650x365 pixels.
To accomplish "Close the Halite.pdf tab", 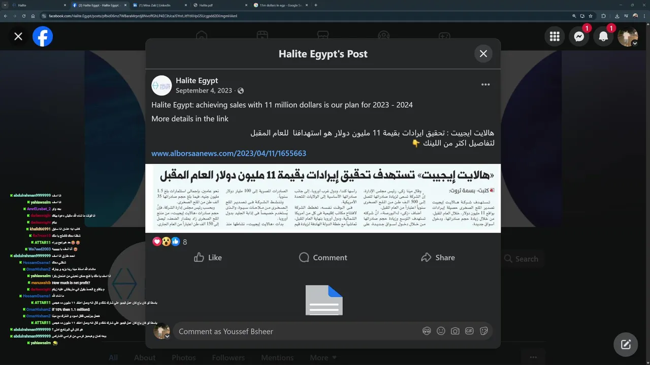I will 246,5.
